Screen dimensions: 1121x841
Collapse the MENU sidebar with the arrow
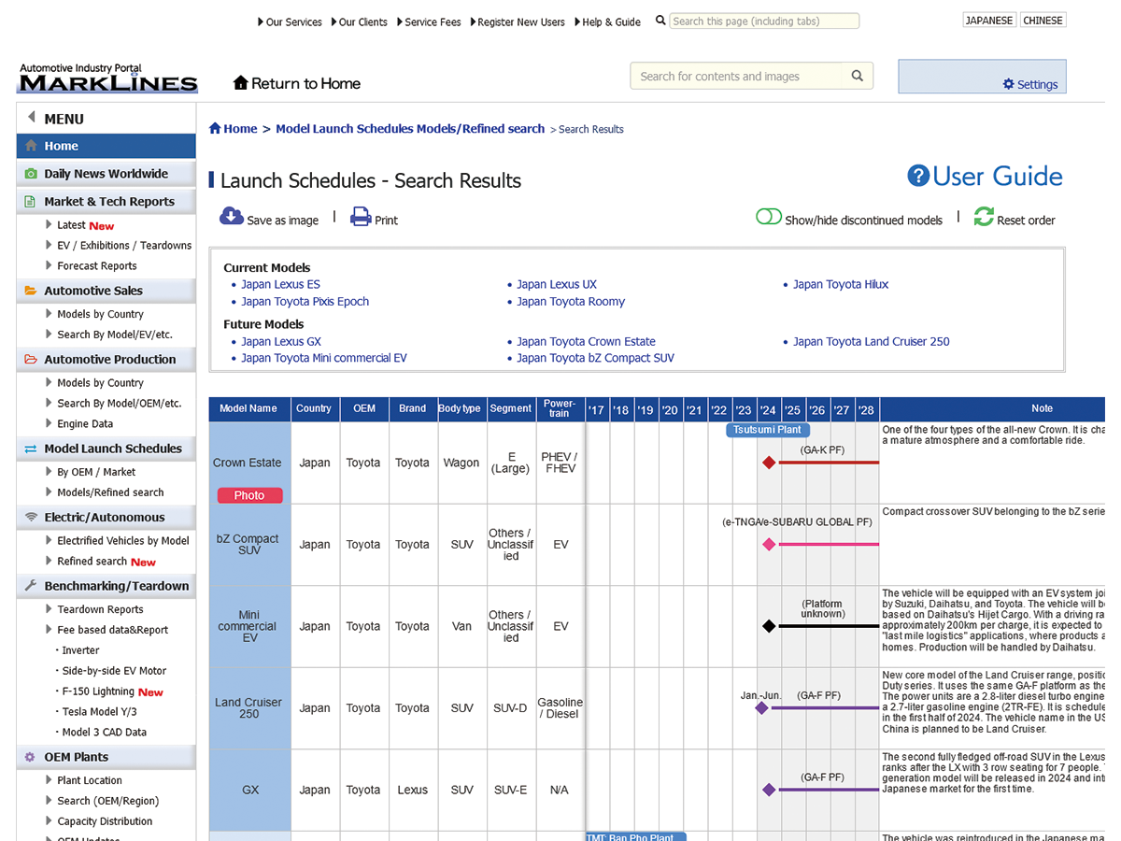[x=31, y=118]
